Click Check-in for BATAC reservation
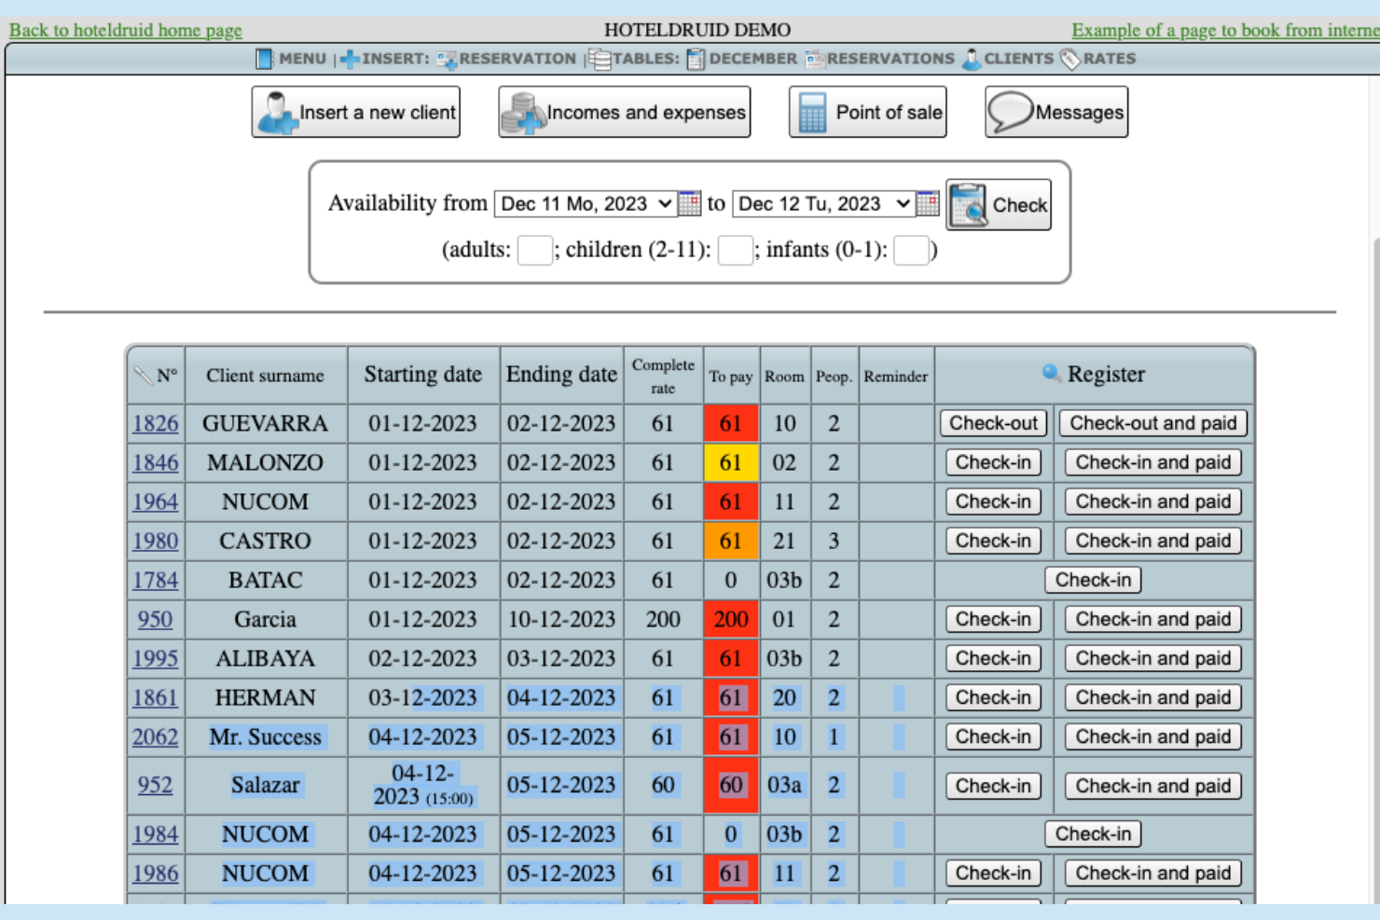 pyautogui.click(x=1093, y=579)
